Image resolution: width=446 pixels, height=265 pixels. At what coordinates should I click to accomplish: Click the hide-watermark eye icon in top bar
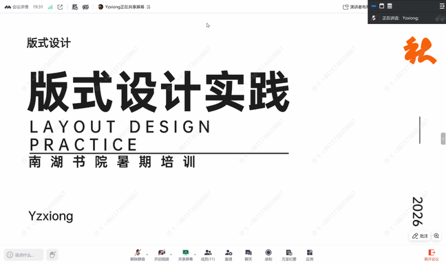(x=85, y=7)
